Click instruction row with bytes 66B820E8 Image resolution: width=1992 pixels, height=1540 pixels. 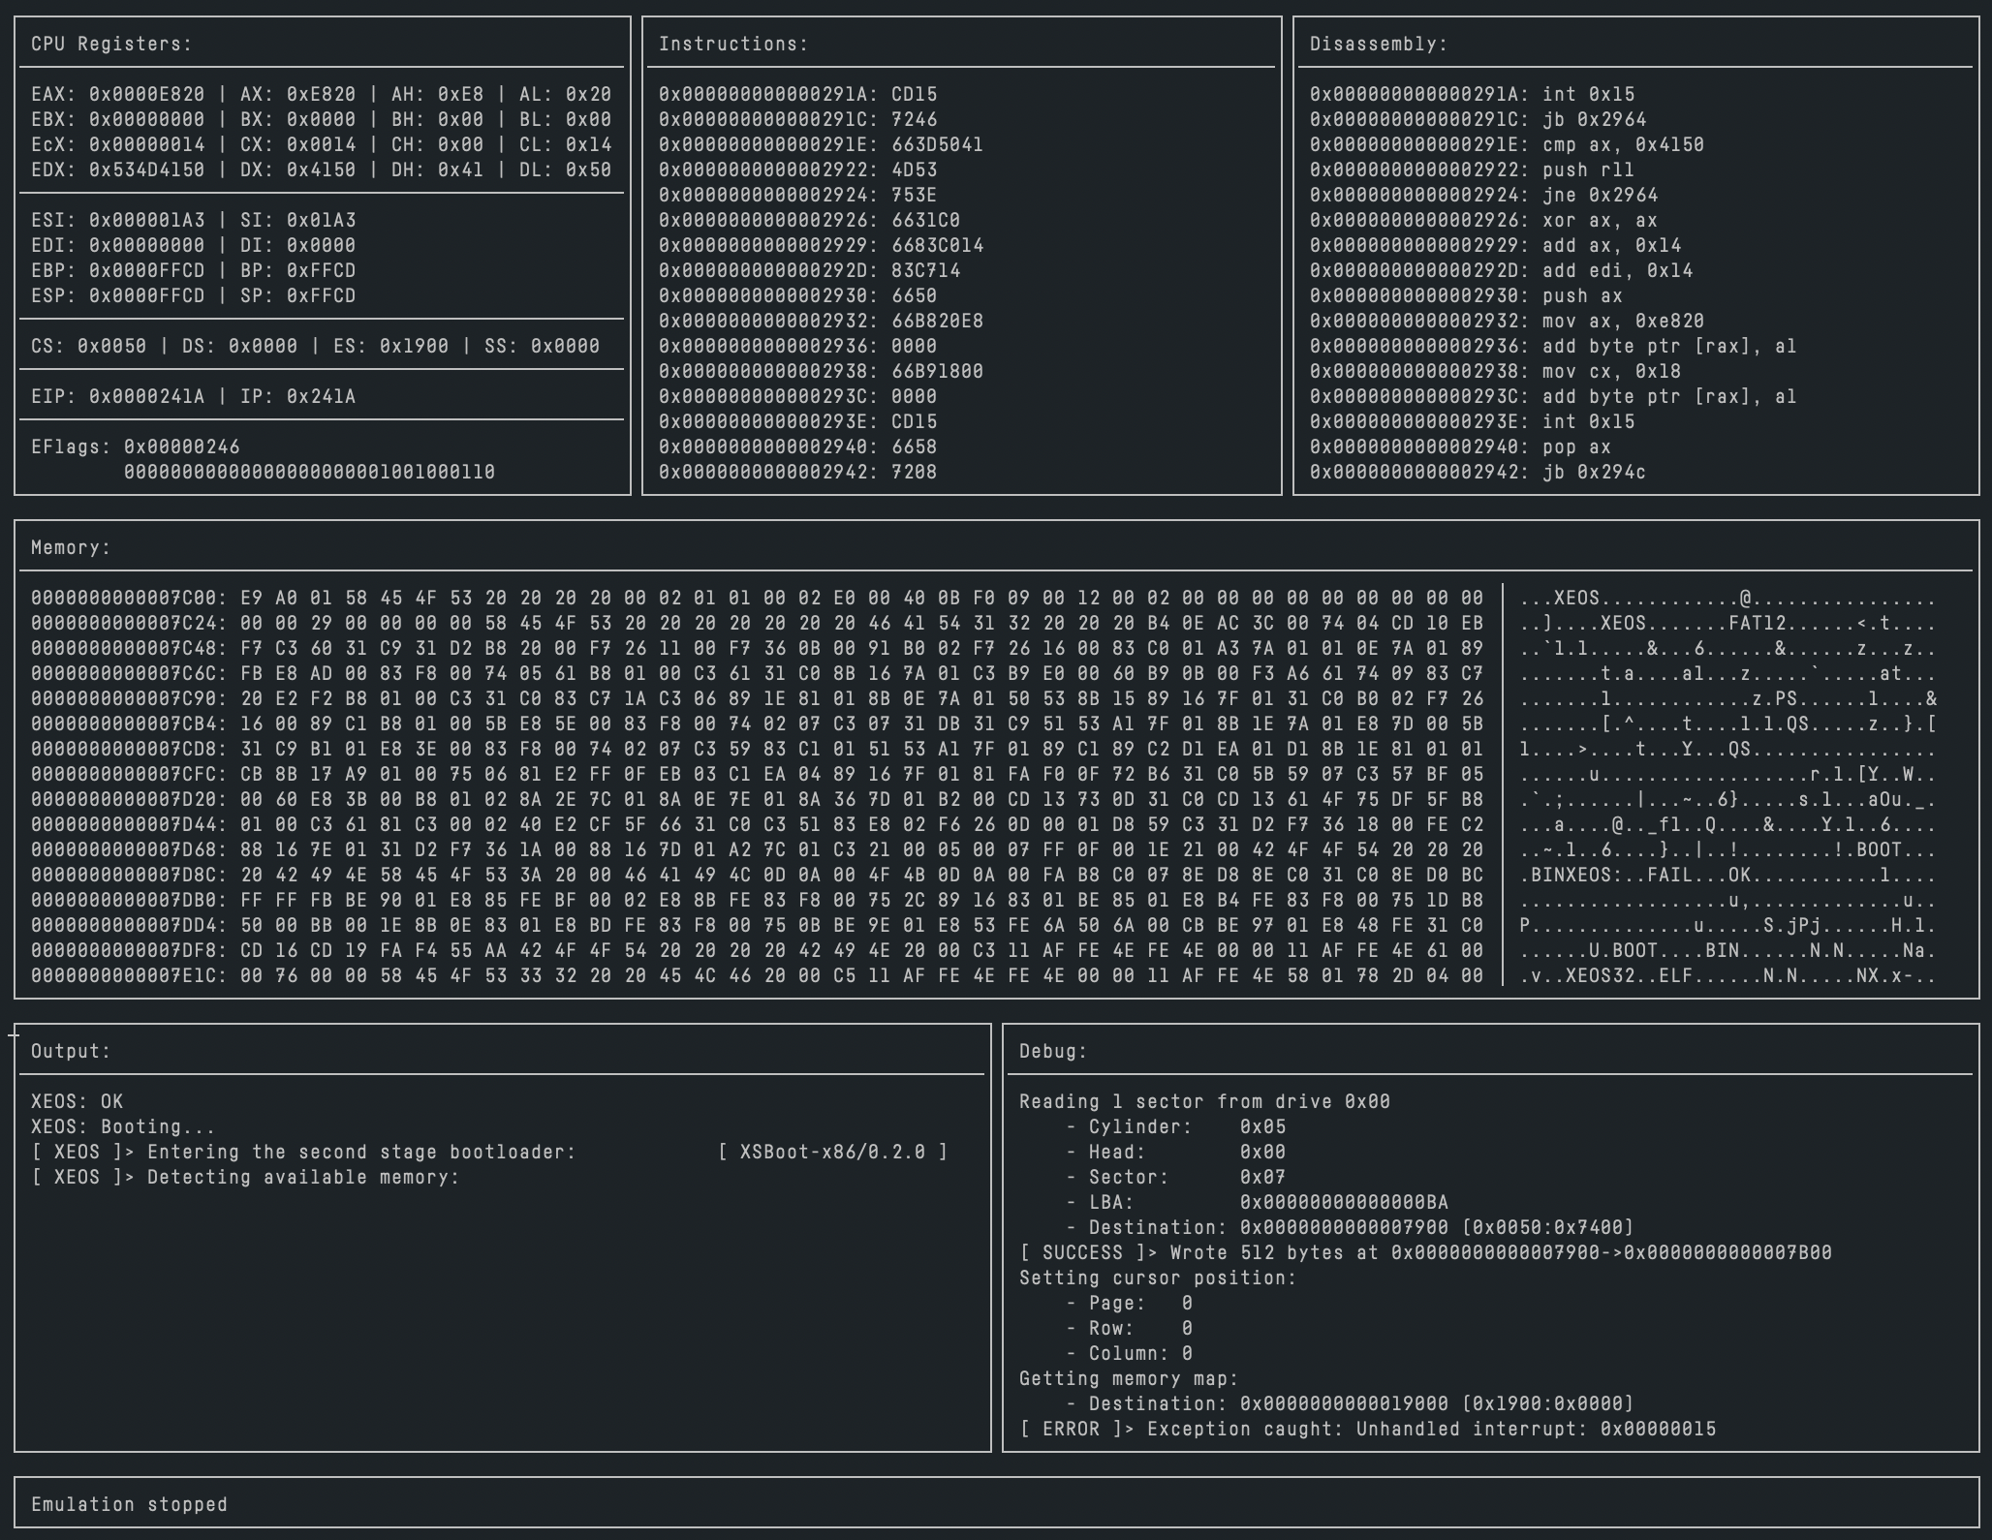pyautogui.click(x=822, y=322)
